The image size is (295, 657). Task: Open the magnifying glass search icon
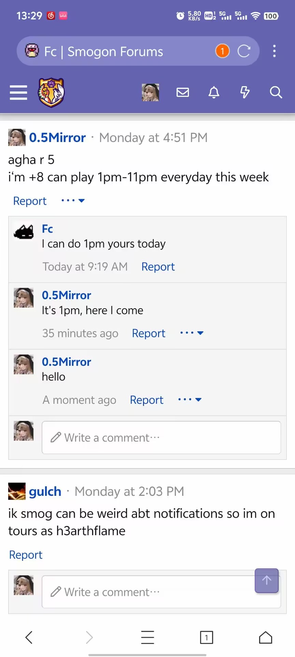click(x=276, y=92)
